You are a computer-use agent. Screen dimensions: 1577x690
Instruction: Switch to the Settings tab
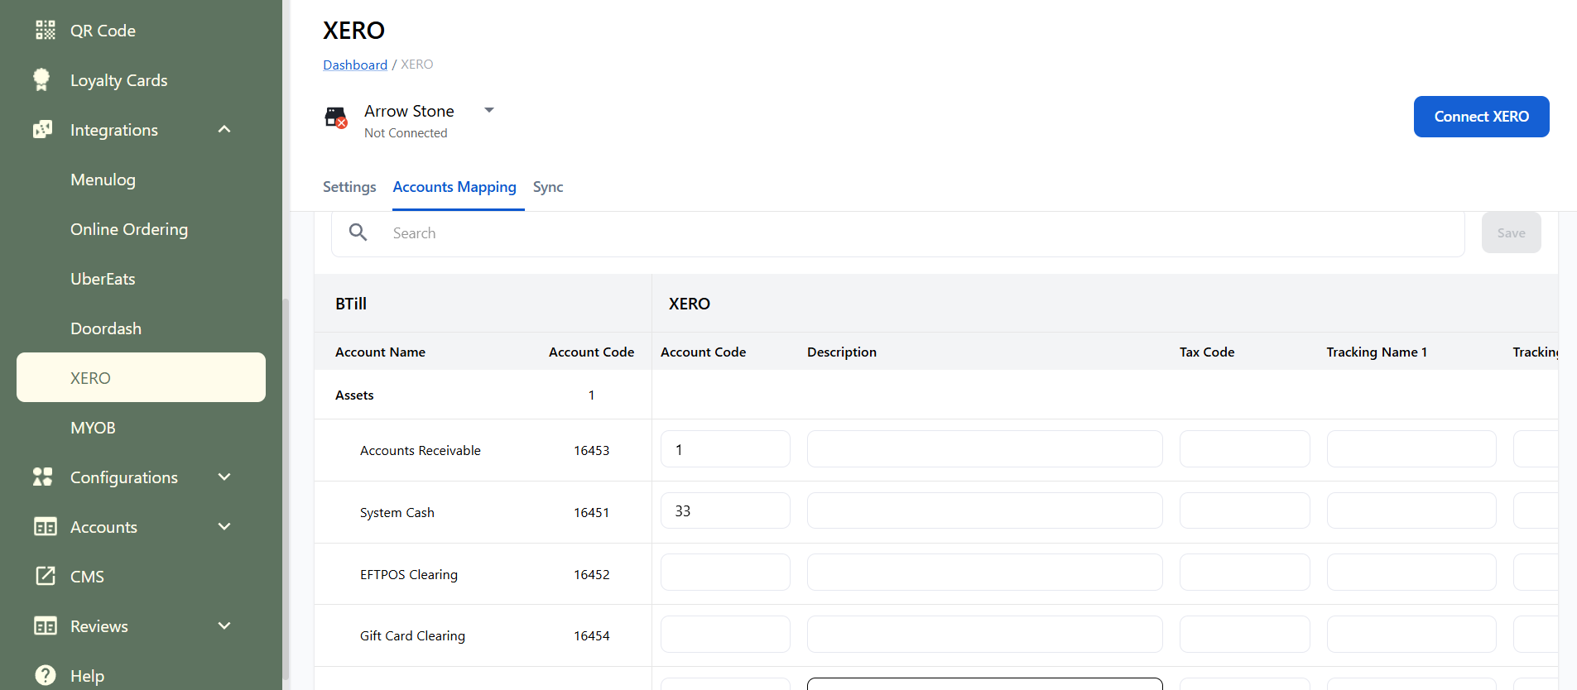349,187
